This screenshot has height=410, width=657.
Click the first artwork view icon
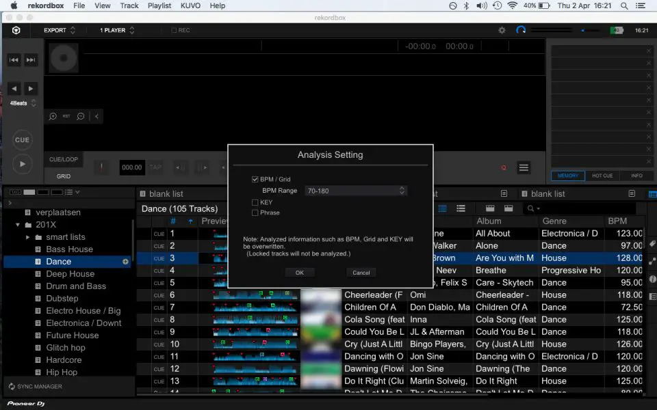coord(490,208)
